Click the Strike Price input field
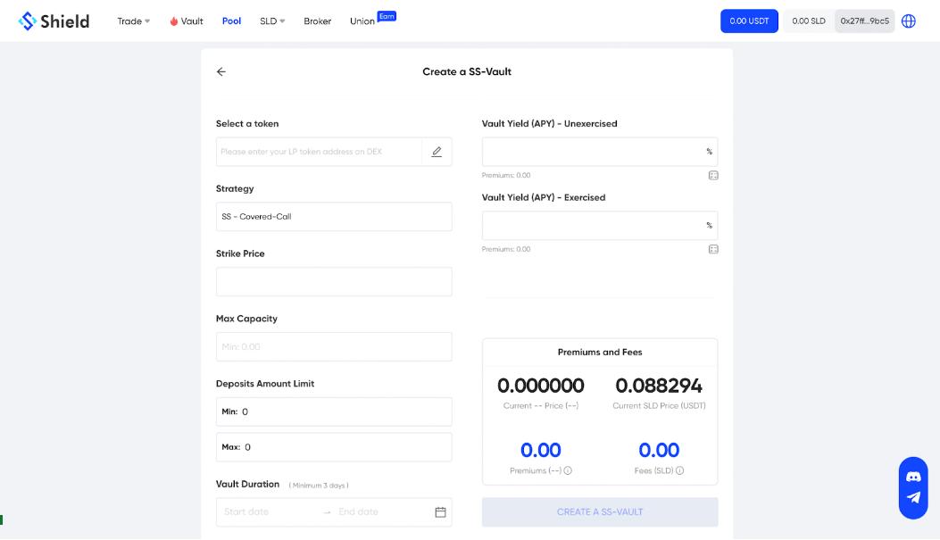Viewport: 940px width, 540px height. pos(334,282)
